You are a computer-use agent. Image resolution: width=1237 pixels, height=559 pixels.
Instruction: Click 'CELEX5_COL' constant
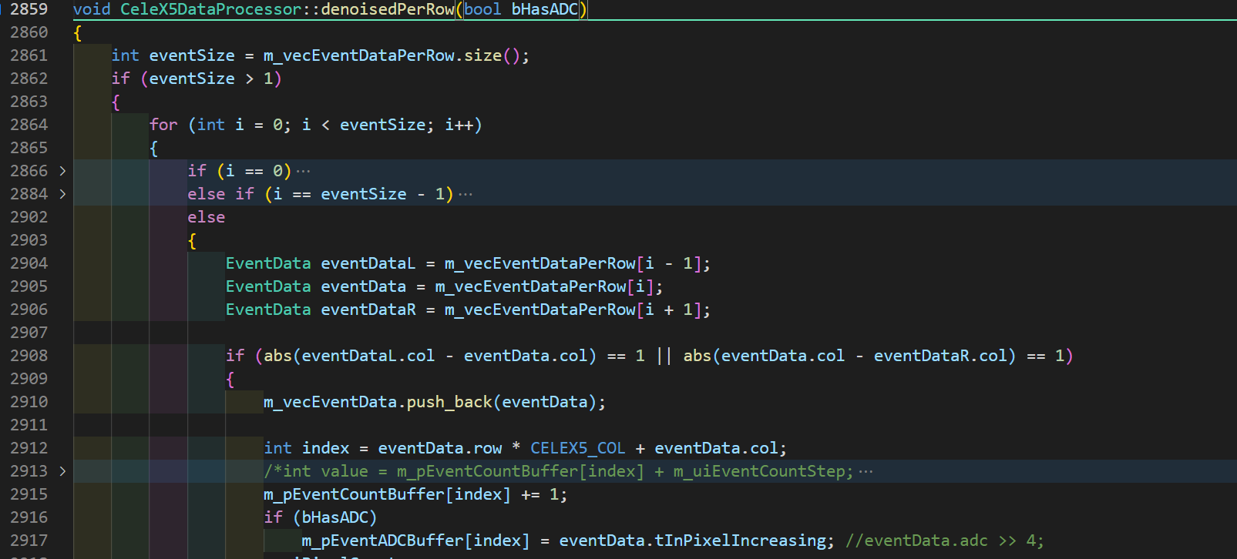(x=578, y=448)
